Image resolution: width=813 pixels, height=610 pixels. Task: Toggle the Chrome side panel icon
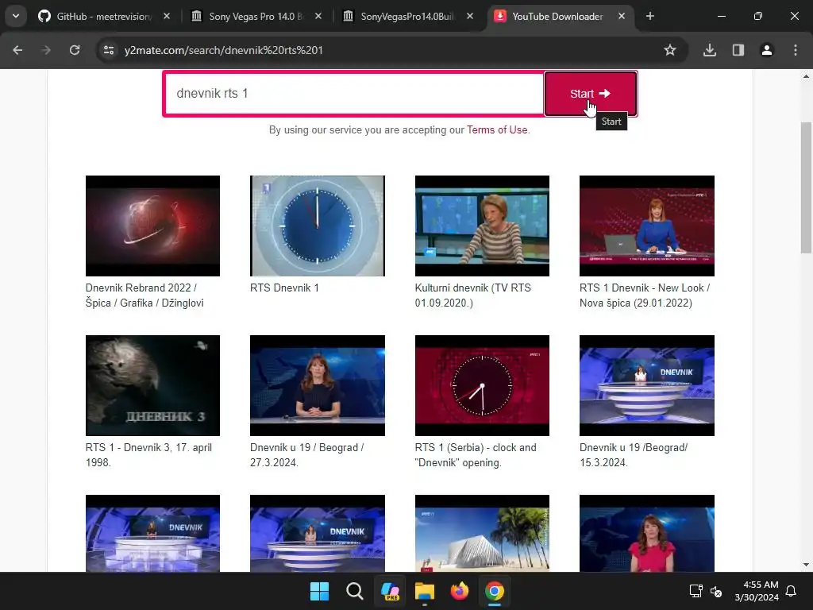coord(738,50)
